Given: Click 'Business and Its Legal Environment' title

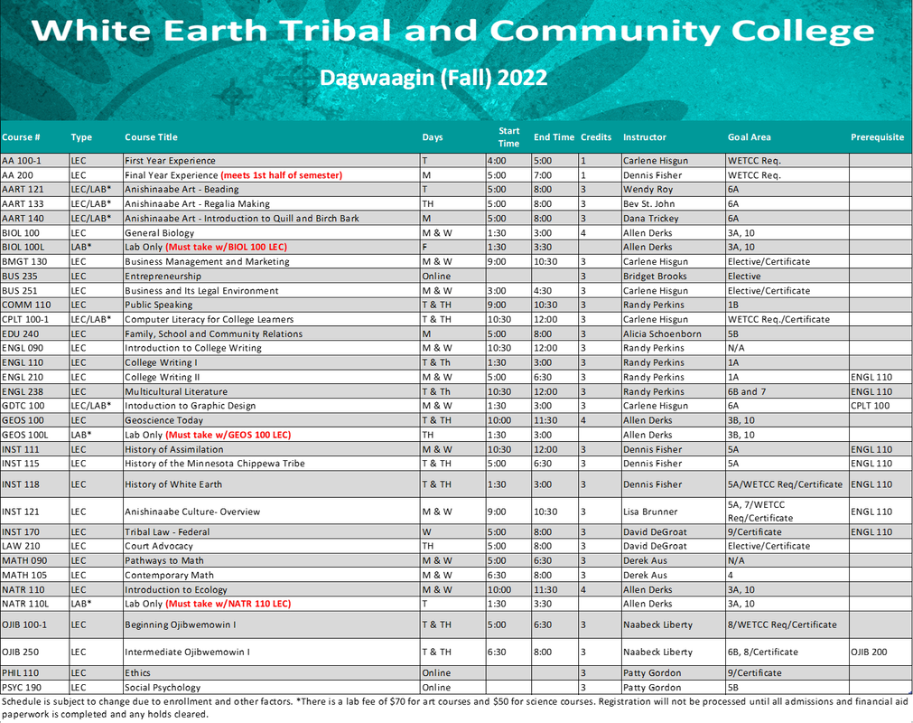Looking at the screenshot, I should [x=201, y=291].
